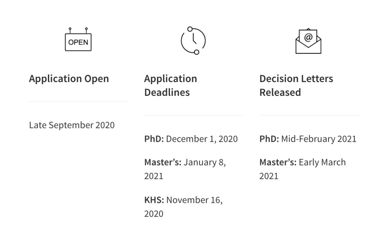Click the Late September 2020 text
Image resolution: width=371 pixels, height=227 pixels.
tap(72, 125)
